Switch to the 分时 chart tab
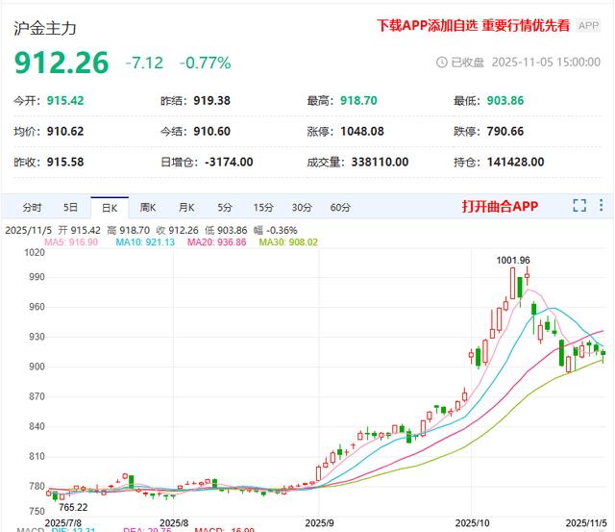Screen dimensions: 615x532 click(x=32, y=207)
